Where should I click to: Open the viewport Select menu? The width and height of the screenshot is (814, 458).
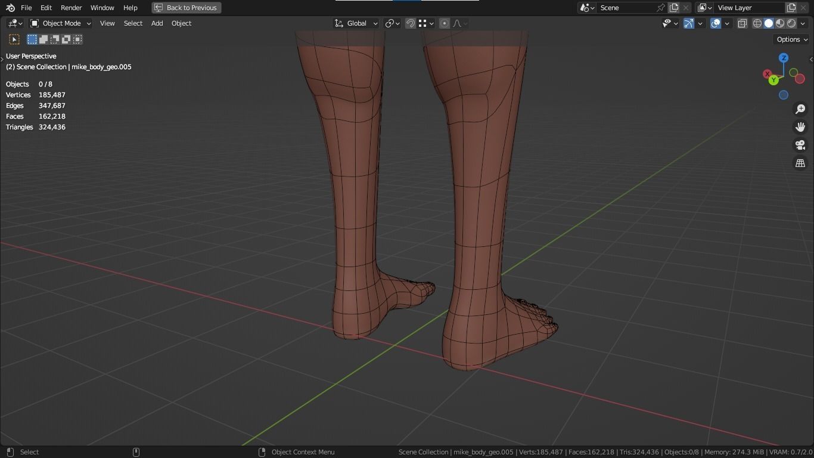(x=133, y=23)
